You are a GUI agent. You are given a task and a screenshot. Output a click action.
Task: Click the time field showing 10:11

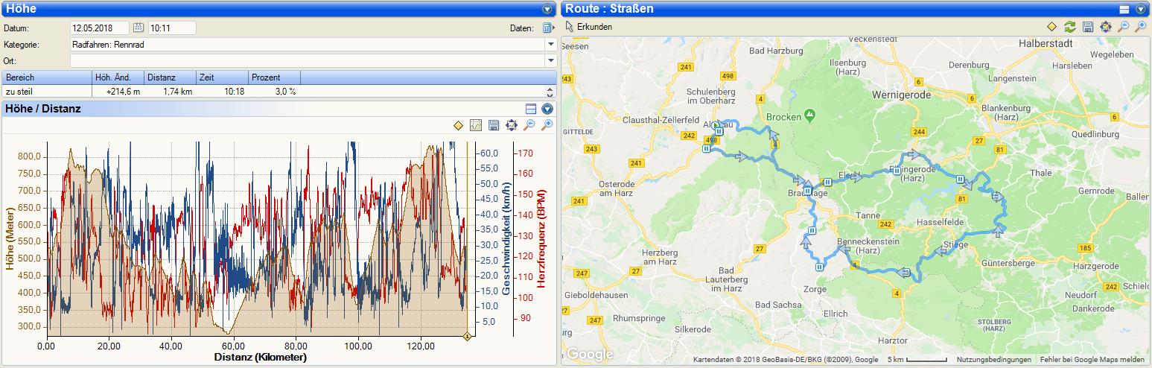[171, 28]
